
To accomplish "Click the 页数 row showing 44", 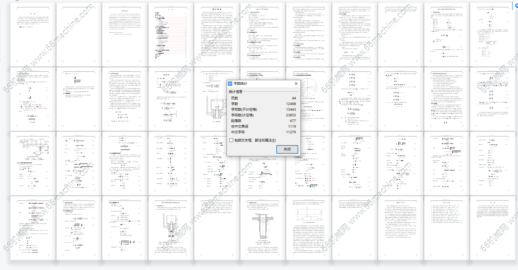I will pyautogui.click(x=263, y=98).
